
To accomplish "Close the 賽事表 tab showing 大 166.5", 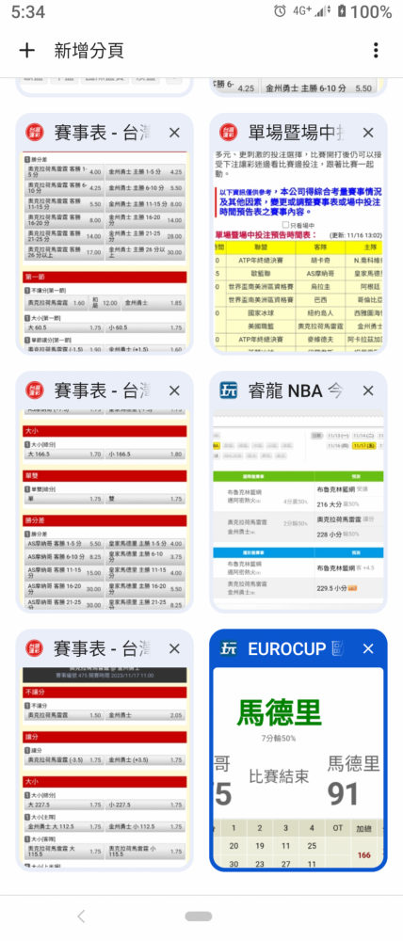I will pos(174,391).
